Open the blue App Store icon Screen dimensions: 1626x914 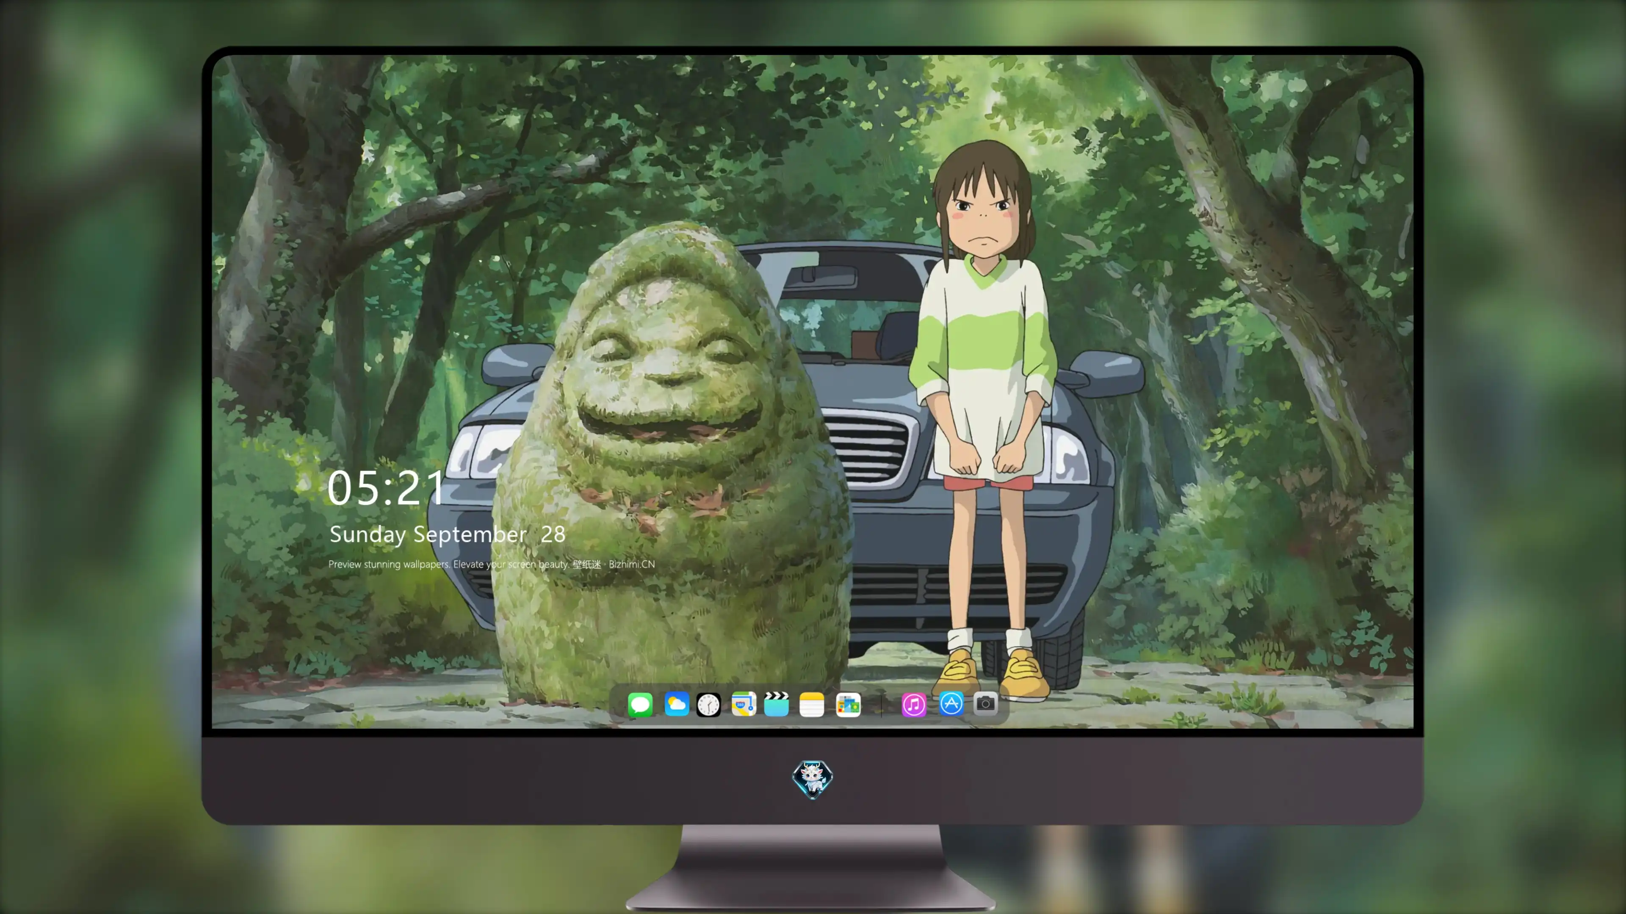[951, 703]
